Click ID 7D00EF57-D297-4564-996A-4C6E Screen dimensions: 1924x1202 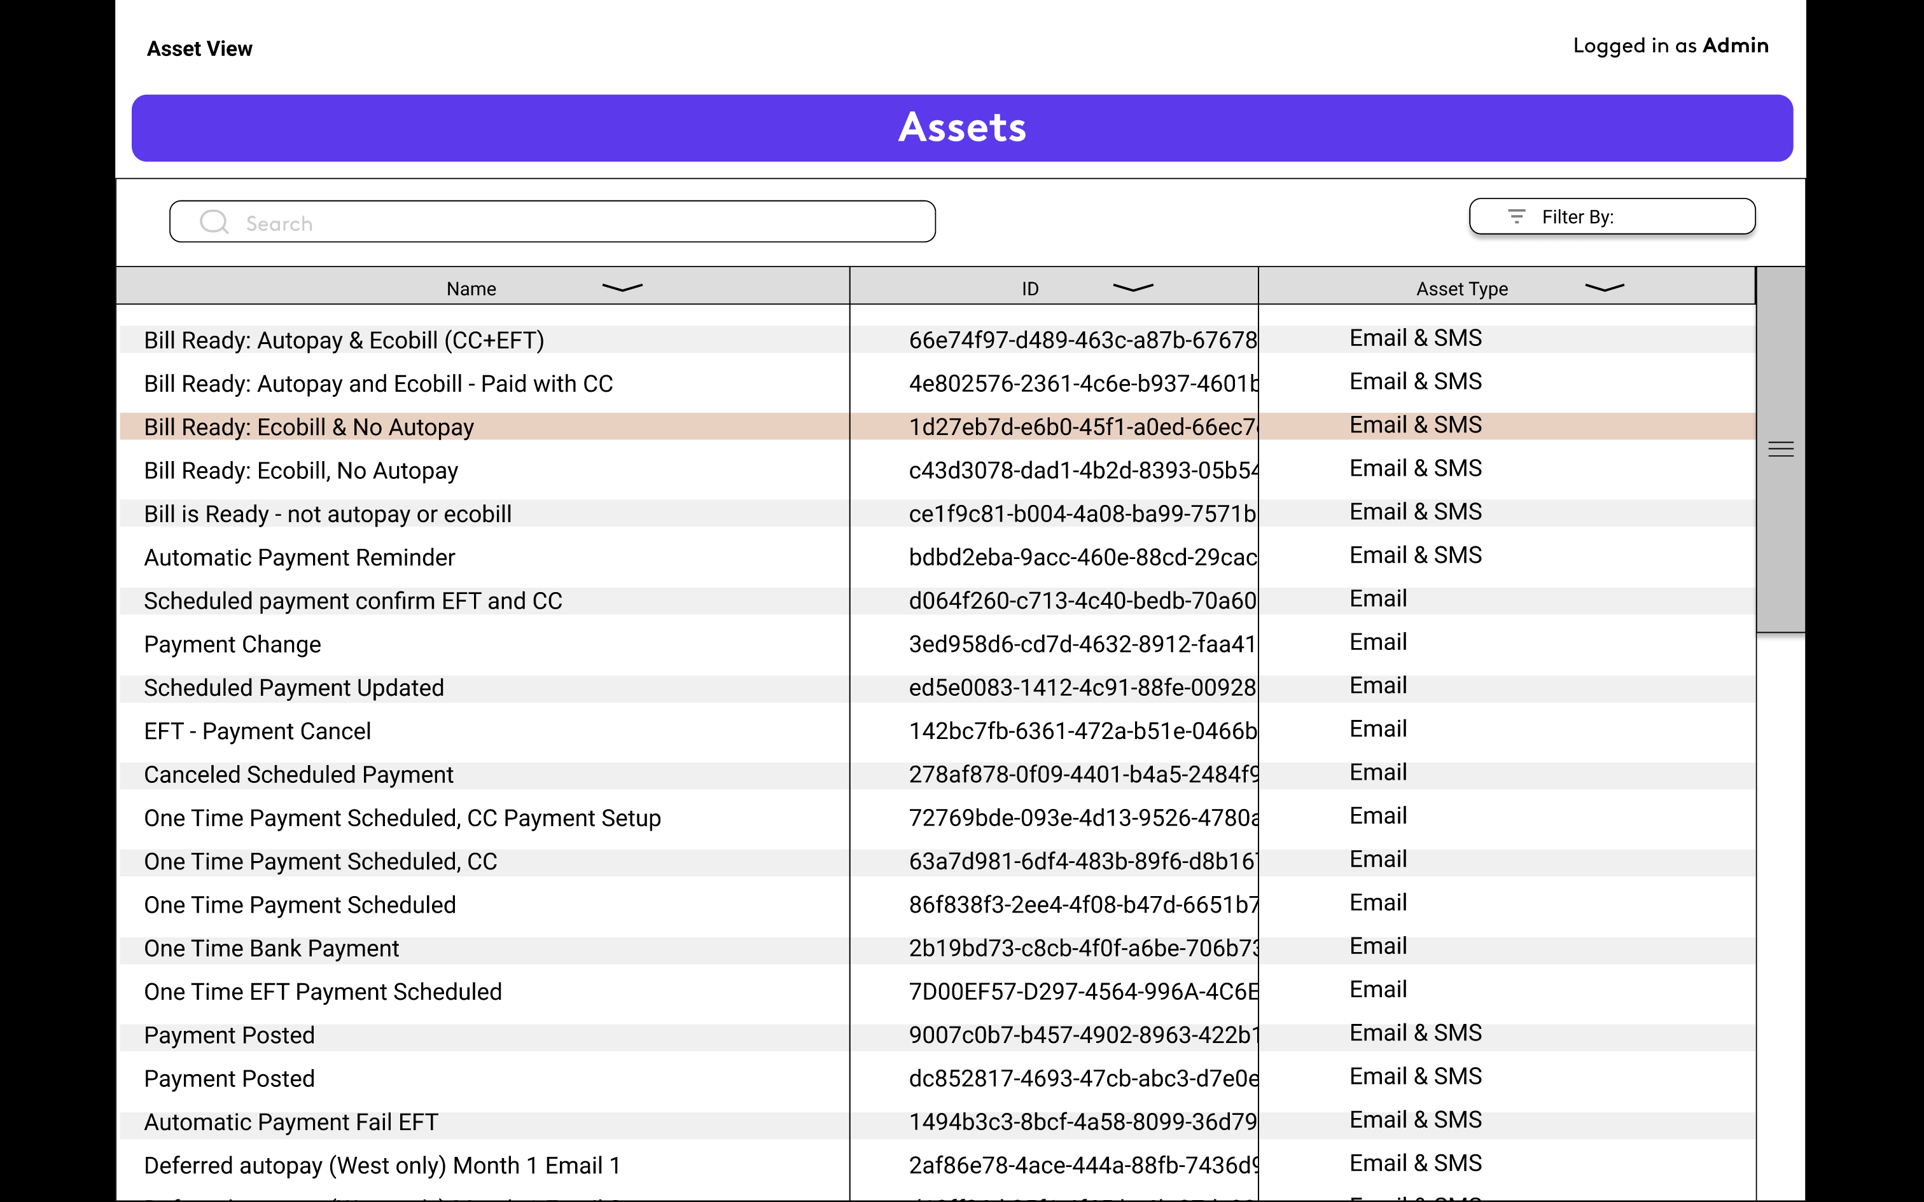tap(1083, 991)
